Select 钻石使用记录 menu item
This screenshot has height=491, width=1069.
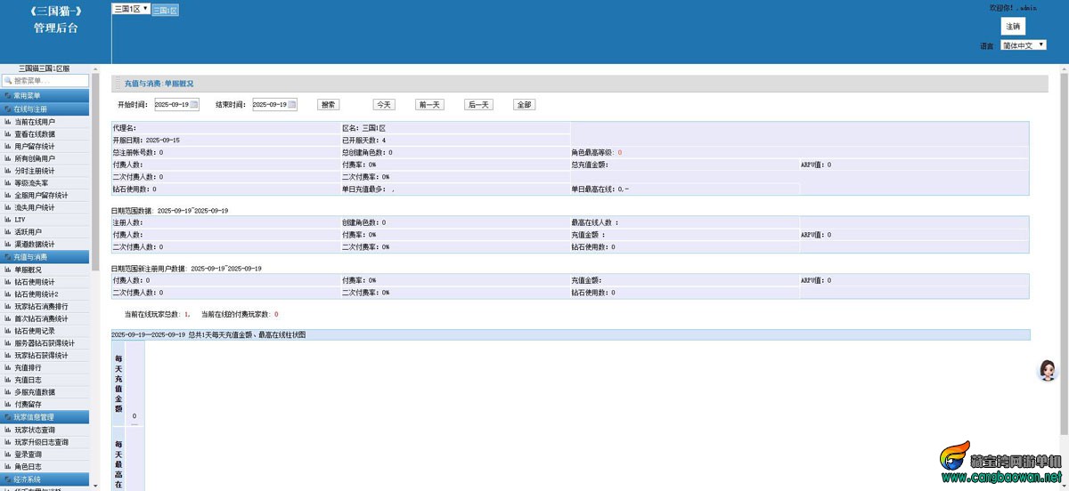coord(35,331)
